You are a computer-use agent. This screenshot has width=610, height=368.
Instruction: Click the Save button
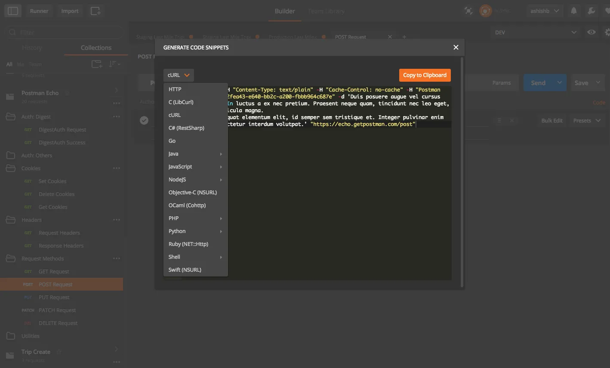(x=581, y=83)
